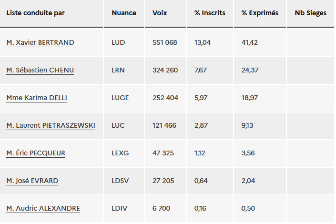Screen dimensions: 336x224
Task: Open M. Éric PECQUEUR list link
Action: pyautogui.click(x=36, y=153)
